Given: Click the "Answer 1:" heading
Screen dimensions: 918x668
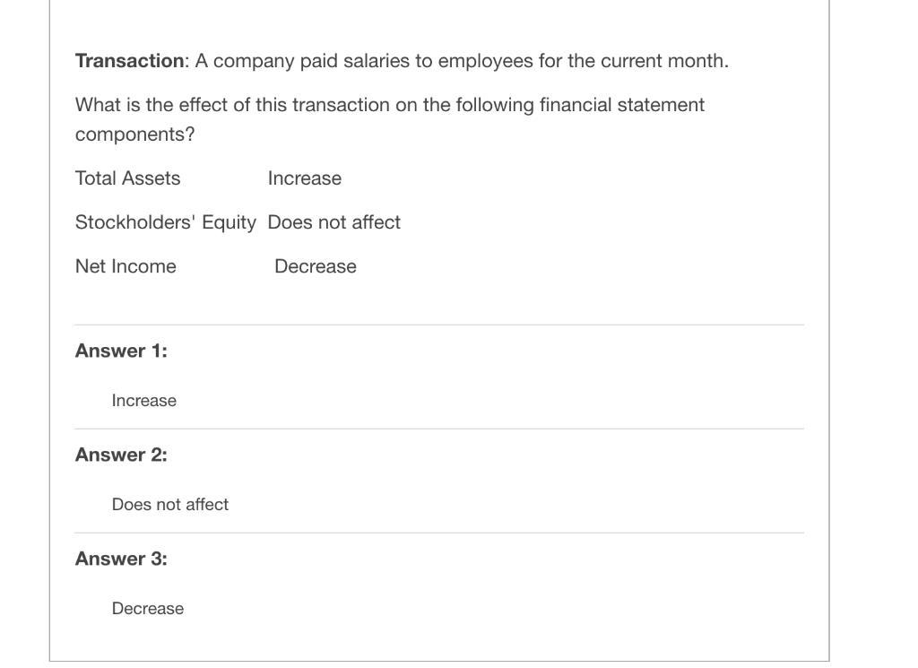Looking at the screenshot, I should 121,351.
